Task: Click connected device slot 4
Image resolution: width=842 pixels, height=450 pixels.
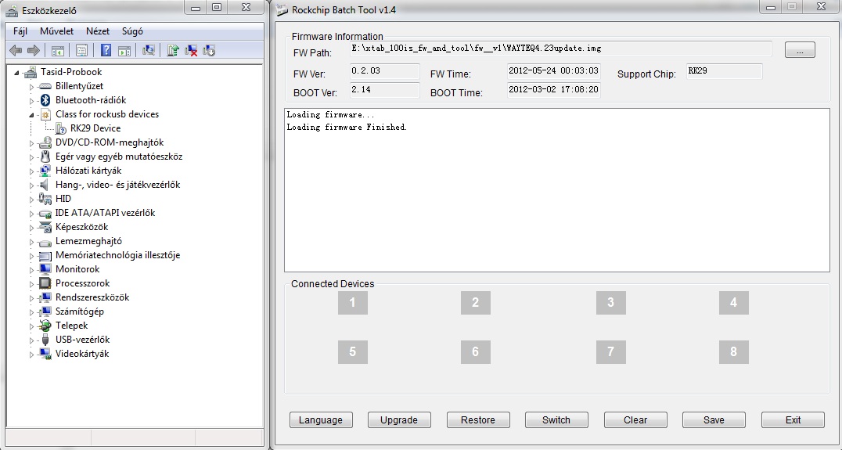Action: [733, 303]
